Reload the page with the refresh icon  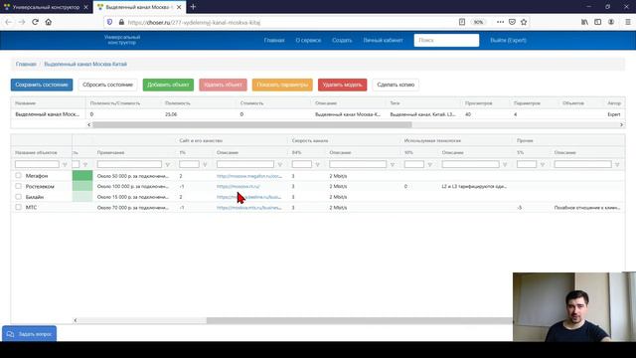click(x=36, y=22)
